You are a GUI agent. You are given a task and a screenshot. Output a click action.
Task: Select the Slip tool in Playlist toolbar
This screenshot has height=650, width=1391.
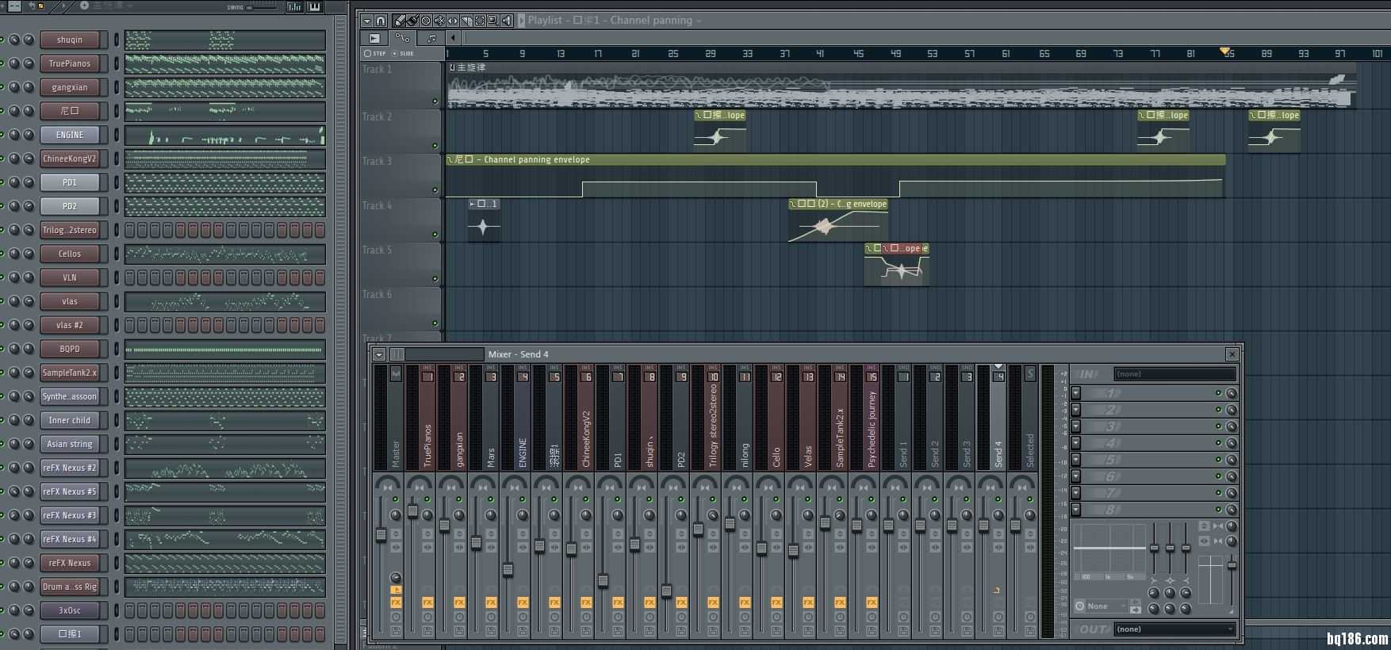453,21
